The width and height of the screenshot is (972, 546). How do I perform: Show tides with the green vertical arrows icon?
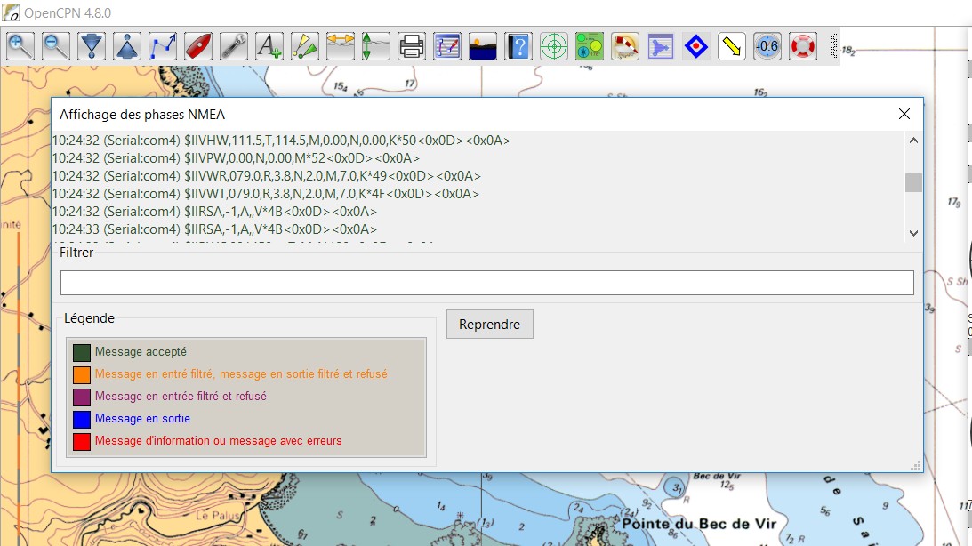[x=375, y=46]
